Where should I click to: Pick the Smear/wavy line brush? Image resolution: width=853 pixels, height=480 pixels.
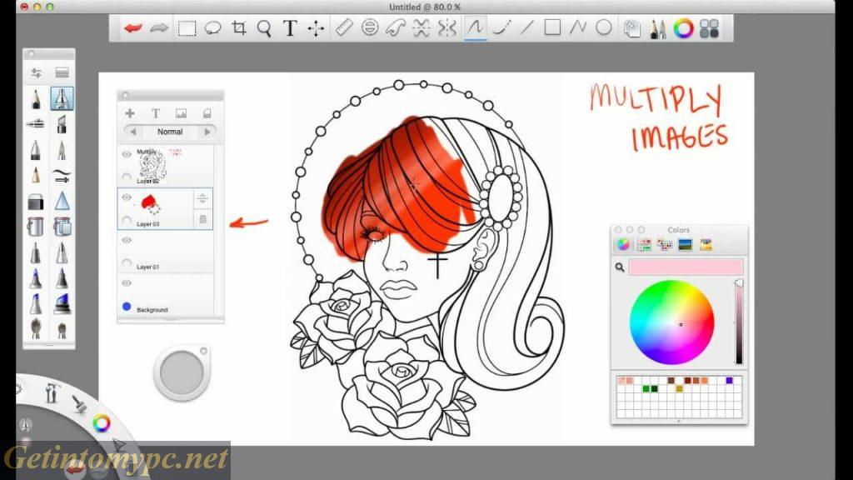click(62, 175)
